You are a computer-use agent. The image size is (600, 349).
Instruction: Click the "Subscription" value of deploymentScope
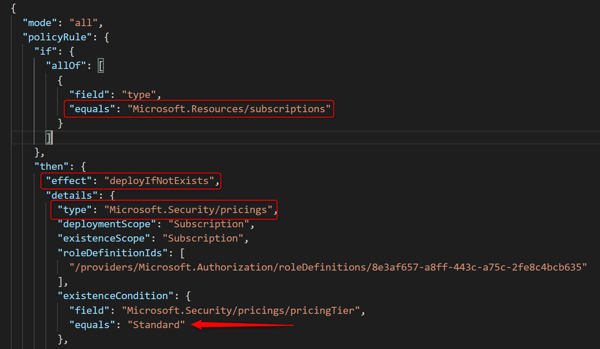208,224
